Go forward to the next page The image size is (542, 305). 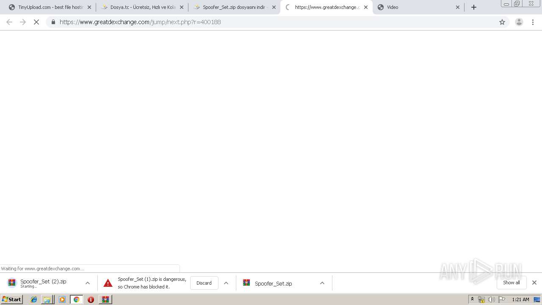pyautogui.click(x=23, y=22)
